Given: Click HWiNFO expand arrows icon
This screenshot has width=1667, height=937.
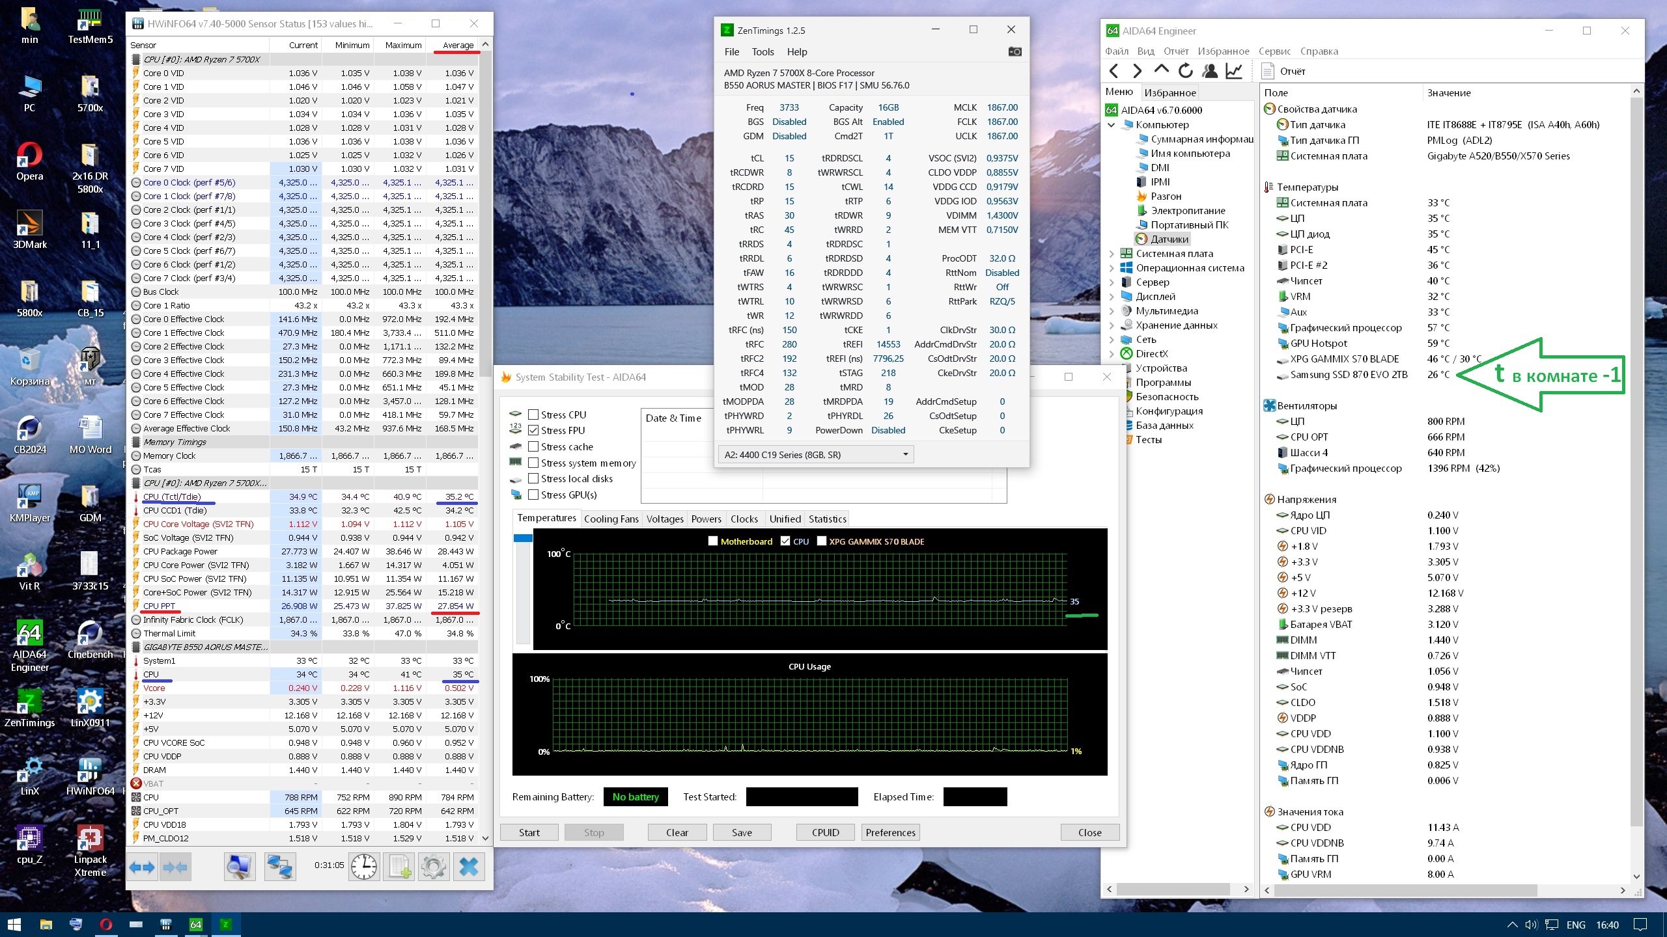Looking at the screenshot, I should (142, 866).
